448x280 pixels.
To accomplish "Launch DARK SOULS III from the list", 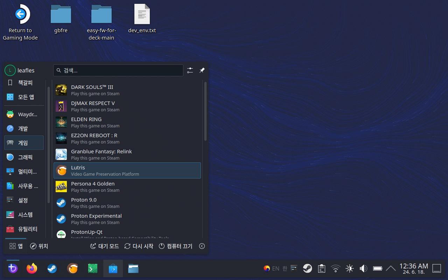I will (127, 90).
